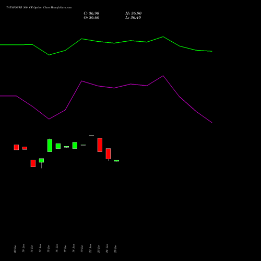Viewport: 261px width, 261px height.
Task: Select the close value C: 36.90
Action: coord(91,14)
